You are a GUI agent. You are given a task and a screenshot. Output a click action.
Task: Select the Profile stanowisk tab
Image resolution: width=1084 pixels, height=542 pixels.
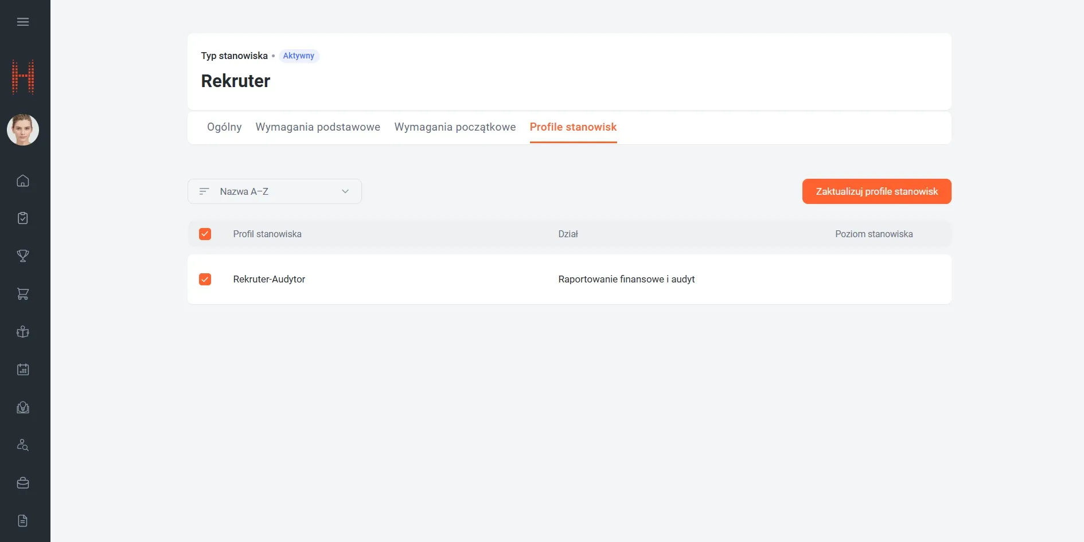573,127
